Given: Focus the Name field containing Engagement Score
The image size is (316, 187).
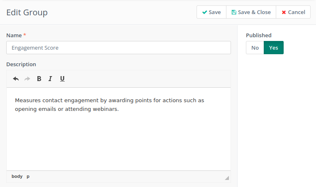Looking at the screenshot, I should click(118, 48).
